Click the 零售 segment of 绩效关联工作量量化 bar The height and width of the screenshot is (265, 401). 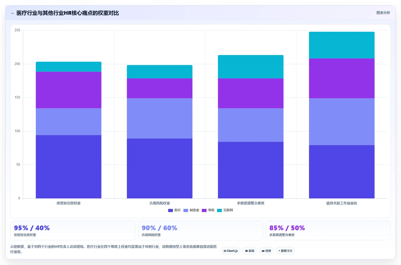pos(342,78)
